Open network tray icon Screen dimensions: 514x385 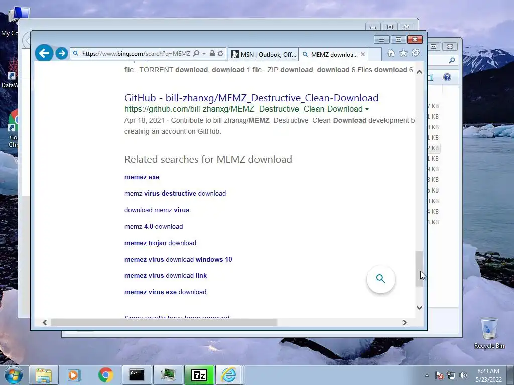[x=451, y=375]
